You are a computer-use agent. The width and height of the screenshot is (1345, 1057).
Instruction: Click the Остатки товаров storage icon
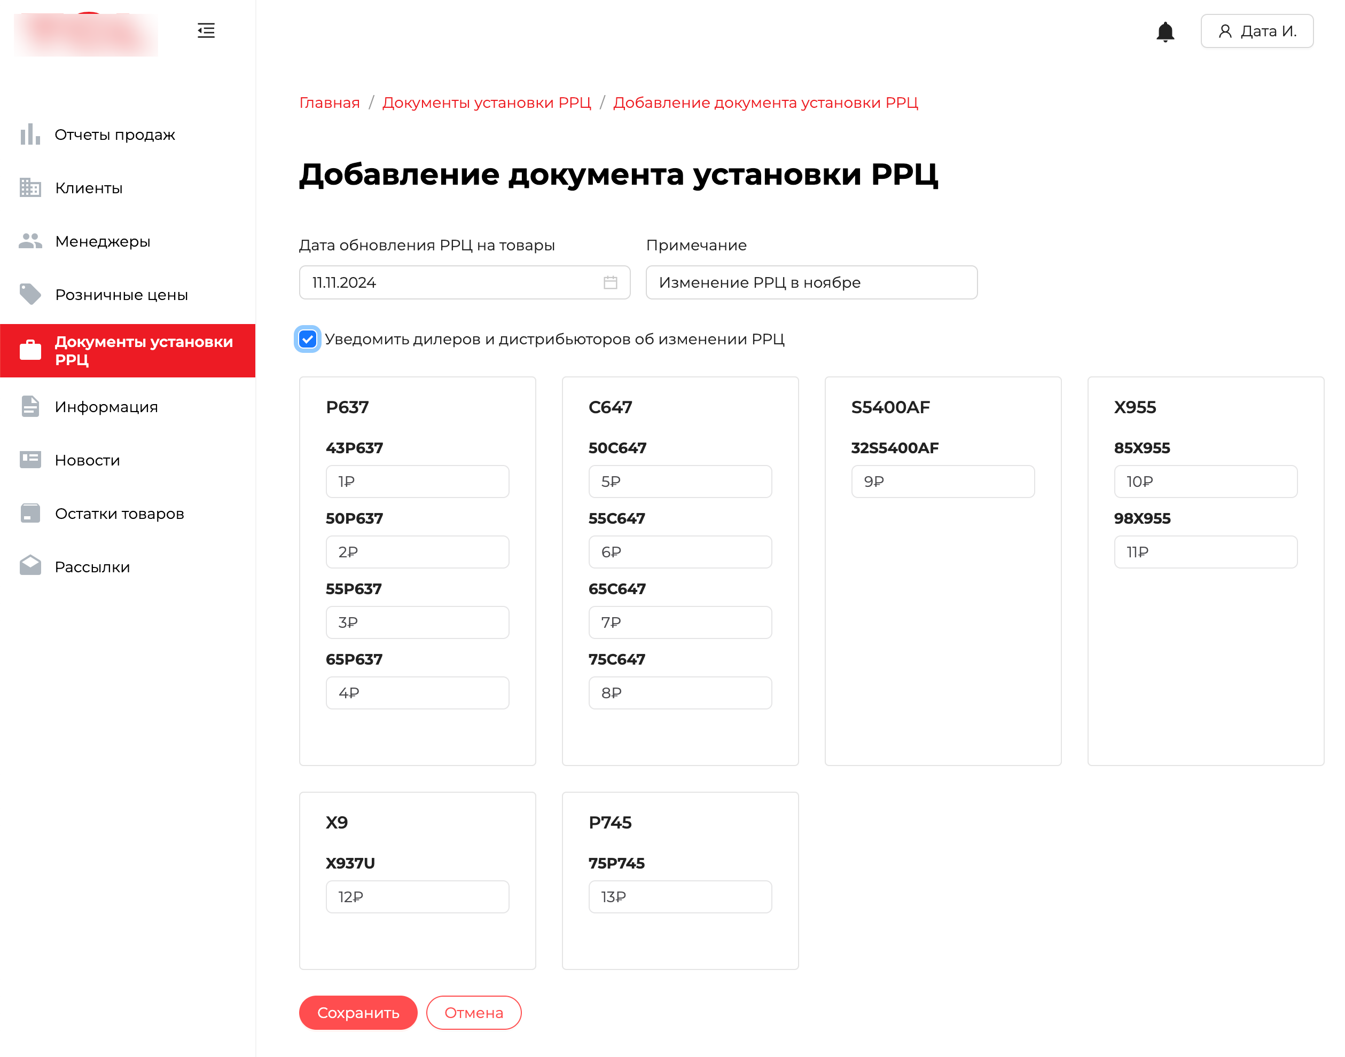click(x=30, y=514)
